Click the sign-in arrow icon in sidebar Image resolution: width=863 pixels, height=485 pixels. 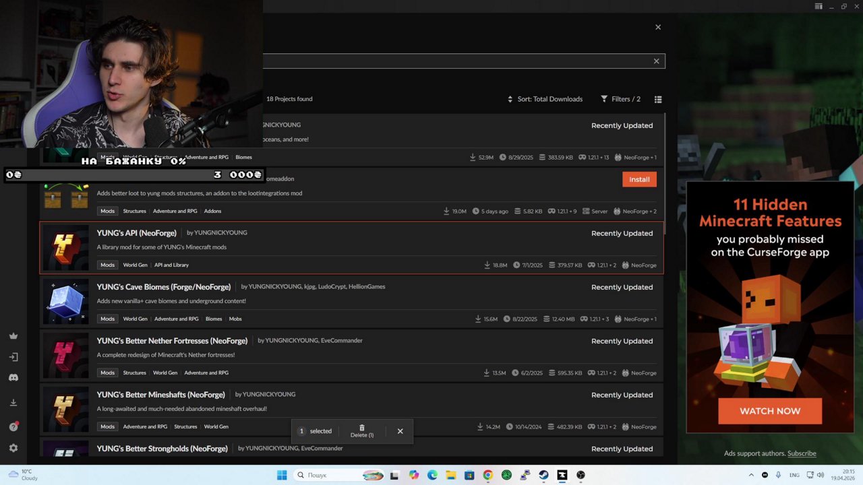pyautogui.click(x=13, y=356)
